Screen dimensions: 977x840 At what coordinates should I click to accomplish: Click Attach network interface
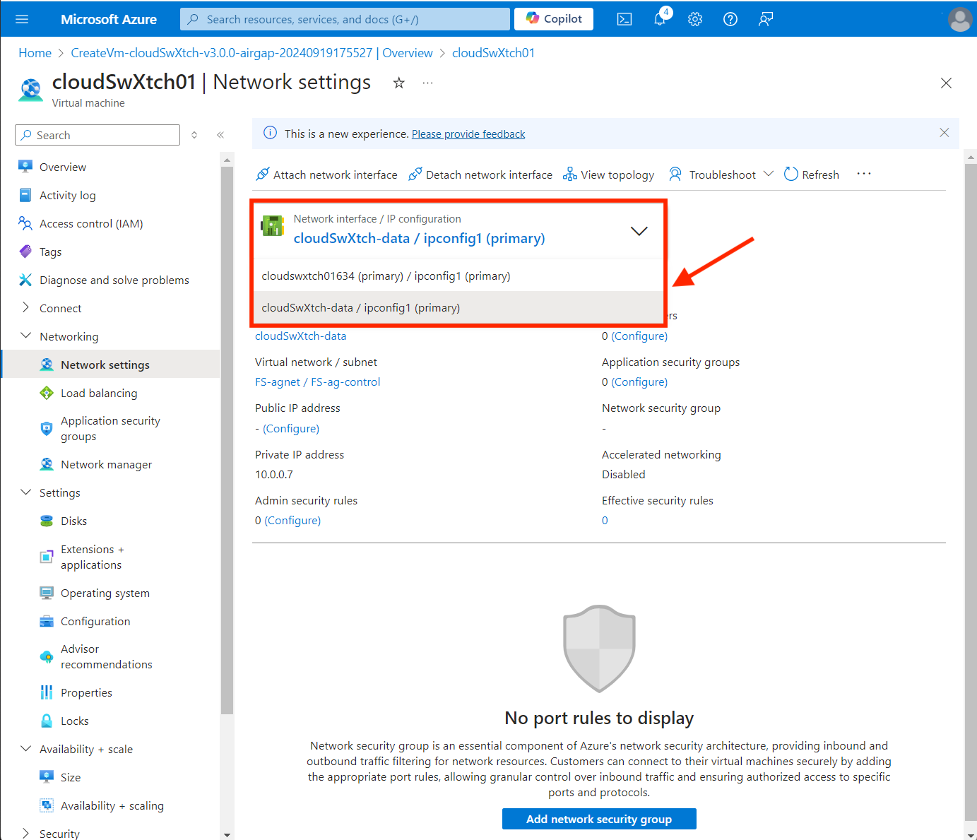click(327, 174)
